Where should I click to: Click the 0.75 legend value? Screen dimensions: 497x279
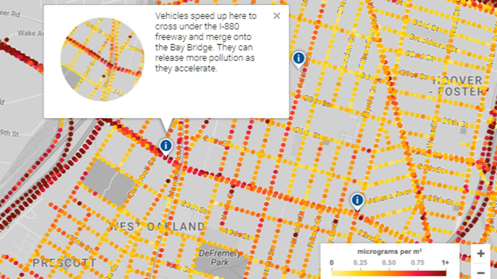click(x=417, y=263)
